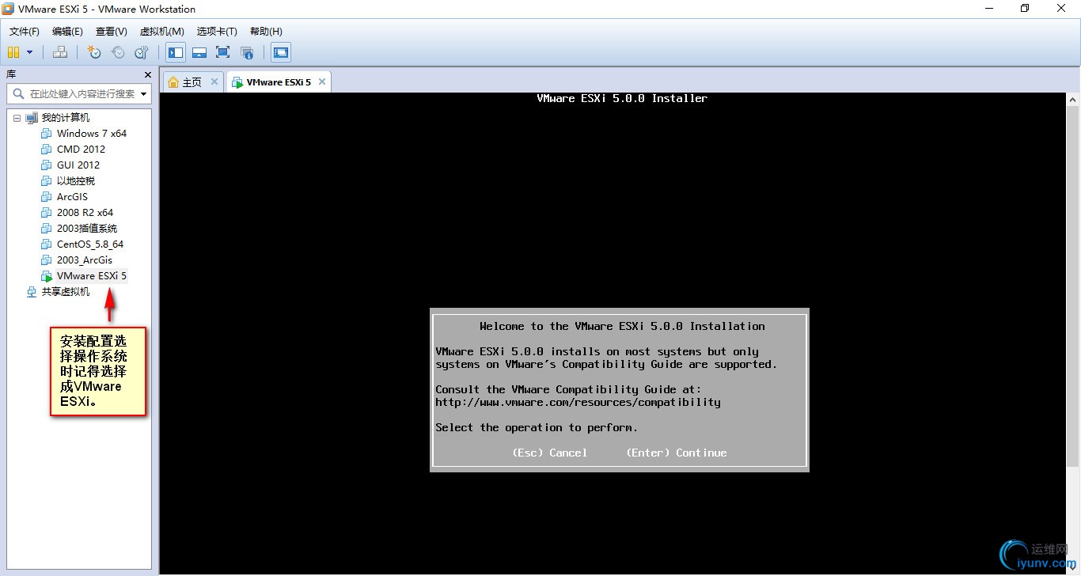1081x576 pixels.
Task: Select 共享虚拟机 shared VMs node
Action: [66, 292]
